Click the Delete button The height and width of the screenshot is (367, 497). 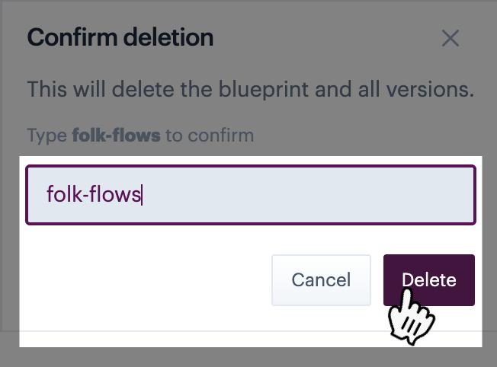coord(428,279)
